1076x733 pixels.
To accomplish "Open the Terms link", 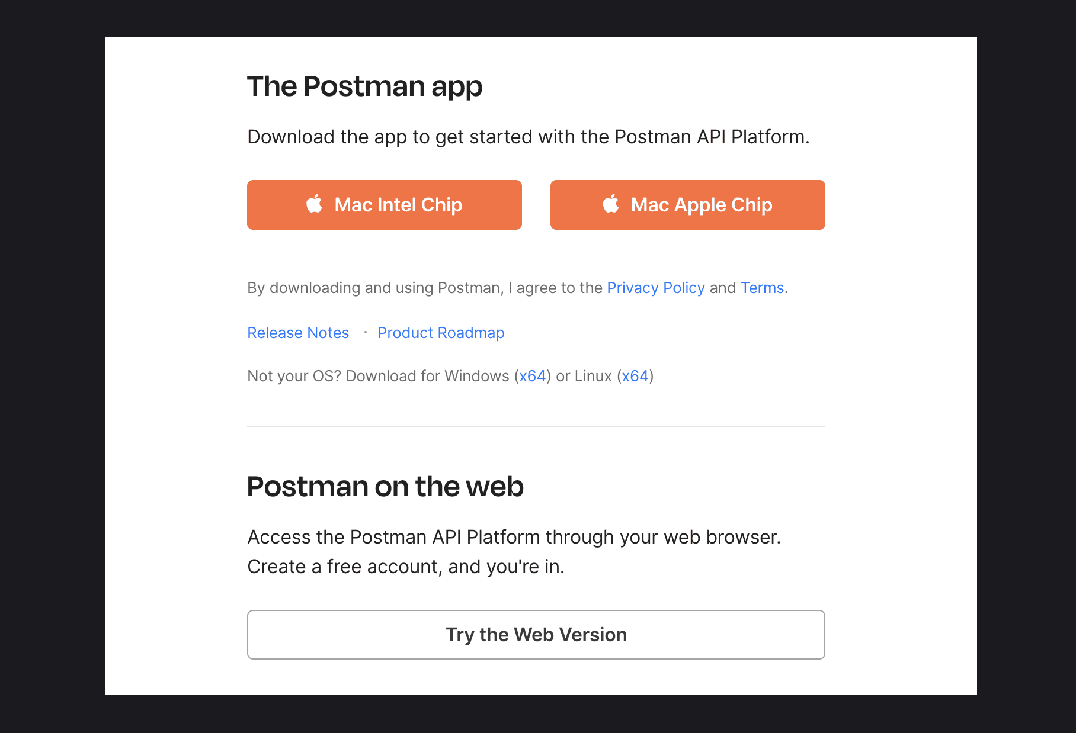I will point(762,288).
